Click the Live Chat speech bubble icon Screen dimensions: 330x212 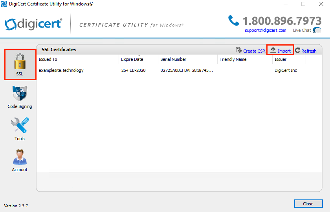[317, 30]
